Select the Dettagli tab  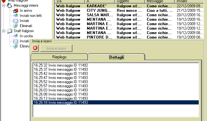point(116,57)
